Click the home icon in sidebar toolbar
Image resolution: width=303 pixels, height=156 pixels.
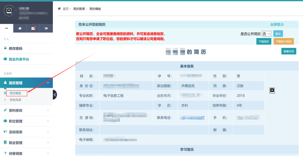pos(20,28)
